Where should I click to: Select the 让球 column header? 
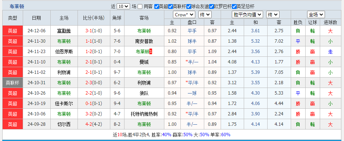click(x=313, y=22)
